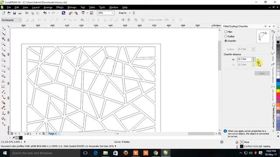The width and height of the screenshot is (280, 157).
Task: Open a file with the Open folder icon
Action: [x=9, y=13]
